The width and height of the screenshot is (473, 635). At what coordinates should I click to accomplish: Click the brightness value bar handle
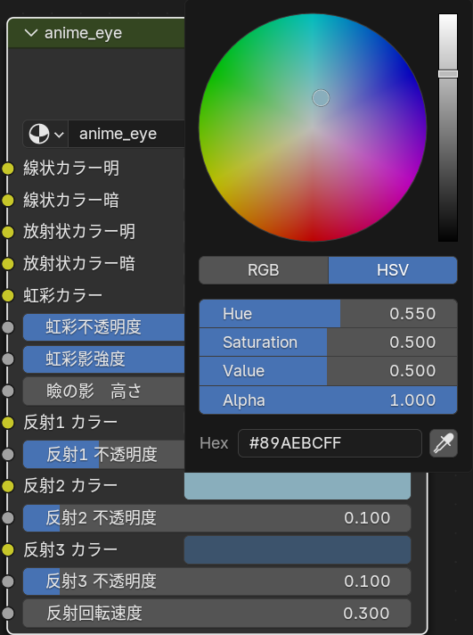pyautogui.click(x=448, y=74)
